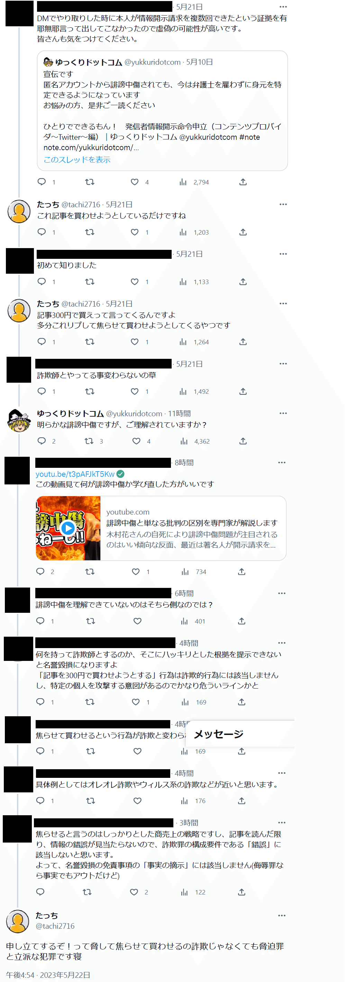The width and height of the screenshot is (345, 982).
Task: Like the tweet with 2,794 views
Action: pyautogui.click(x=135, y=182)
